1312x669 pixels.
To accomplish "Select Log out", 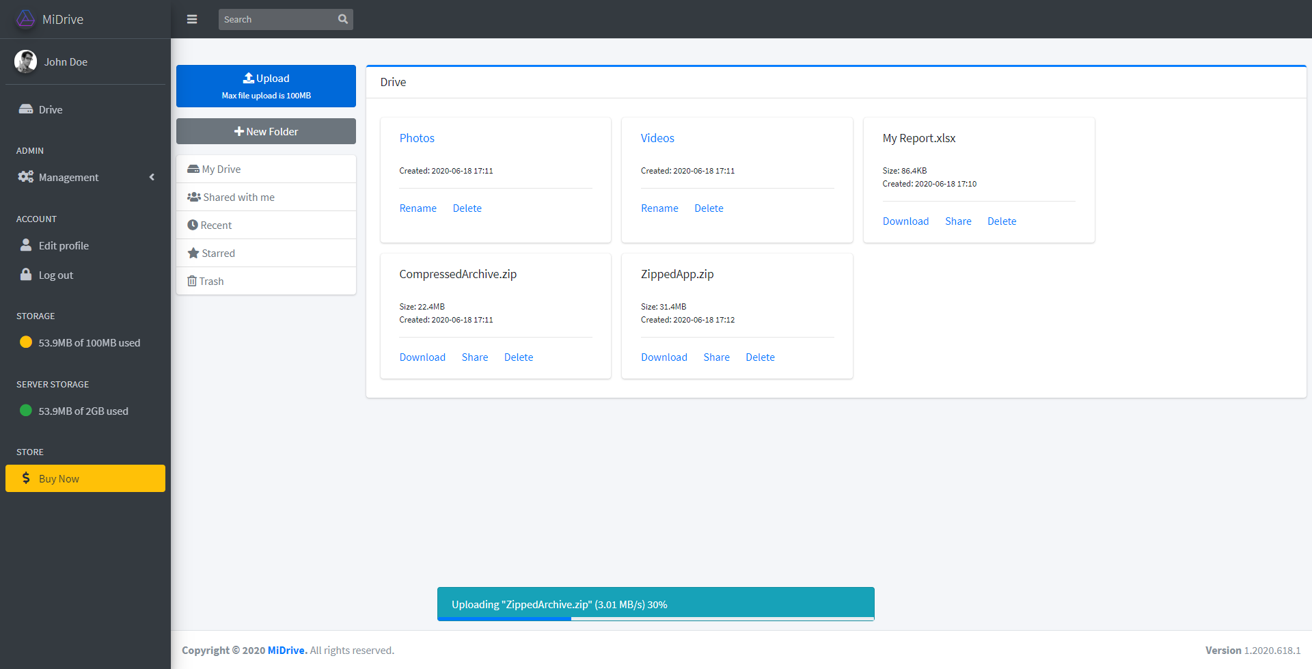I will click(x=85, y=275).
